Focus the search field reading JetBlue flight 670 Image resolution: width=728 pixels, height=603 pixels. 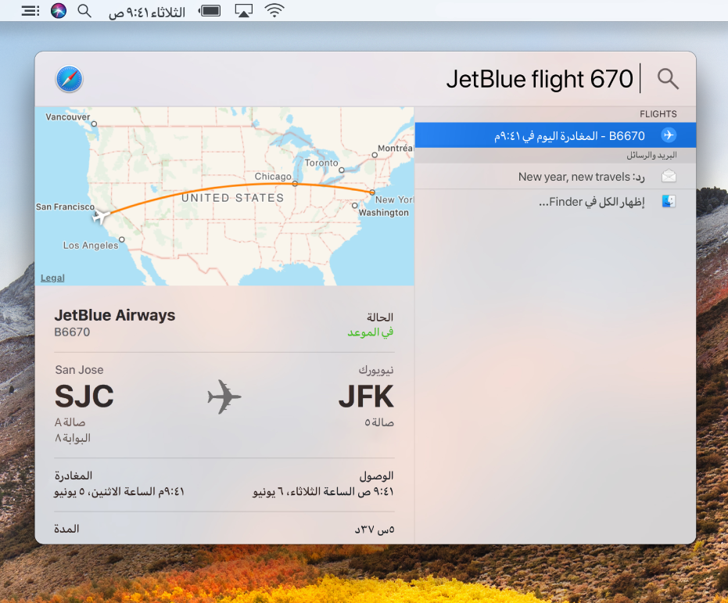[540, 79]
